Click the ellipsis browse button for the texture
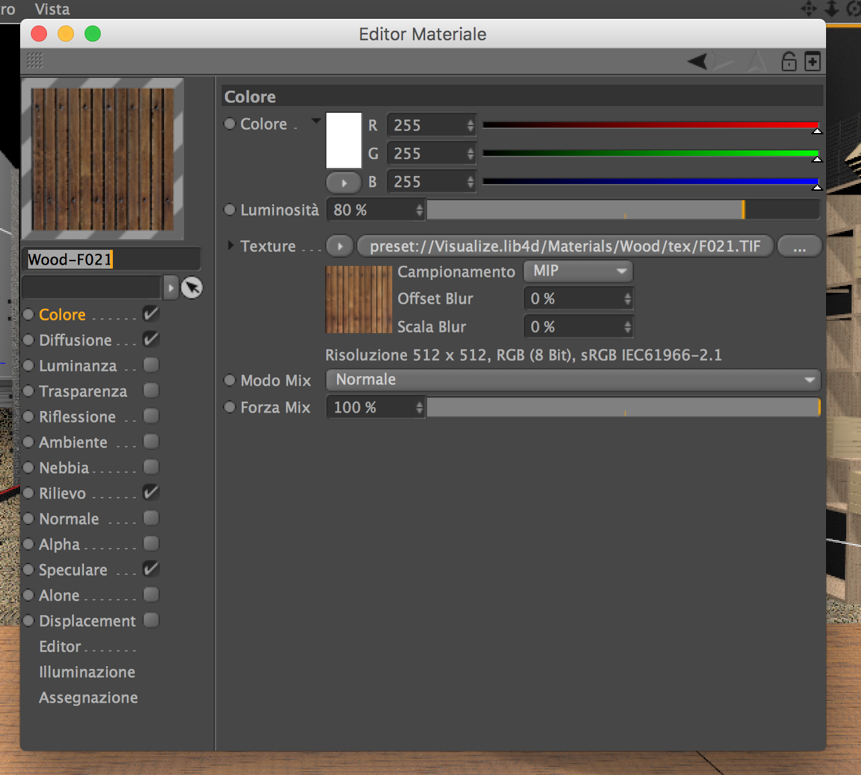The image size is (861, 775). pyautogui.click(x=799, y=246)
